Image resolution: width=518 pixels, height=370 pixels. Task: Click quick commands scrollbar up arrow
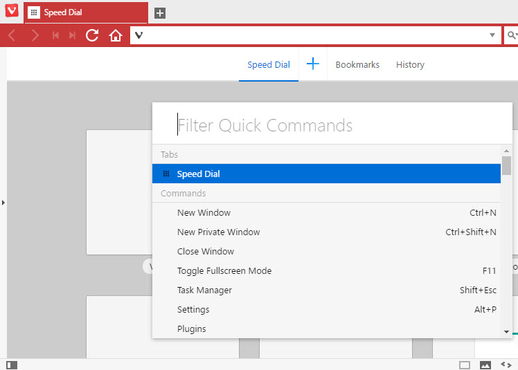coord(506,151)
